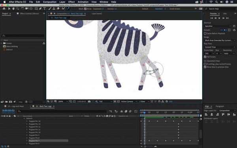Image resolution: width=237 pixels, height=148 pixels.
Task: Open the Shortcut Spacebar dropdown
Action: [x=218, y=26]
